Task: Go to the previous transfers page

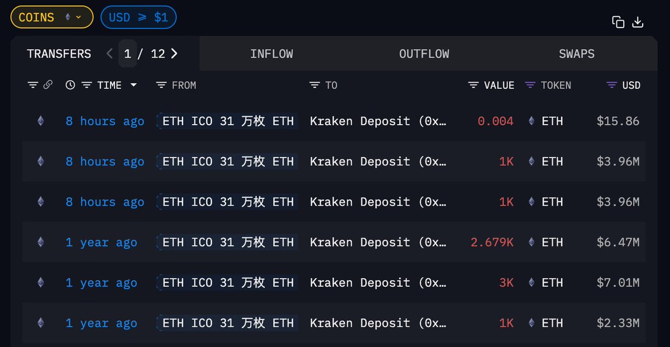Action: click(x=109, y=54)
